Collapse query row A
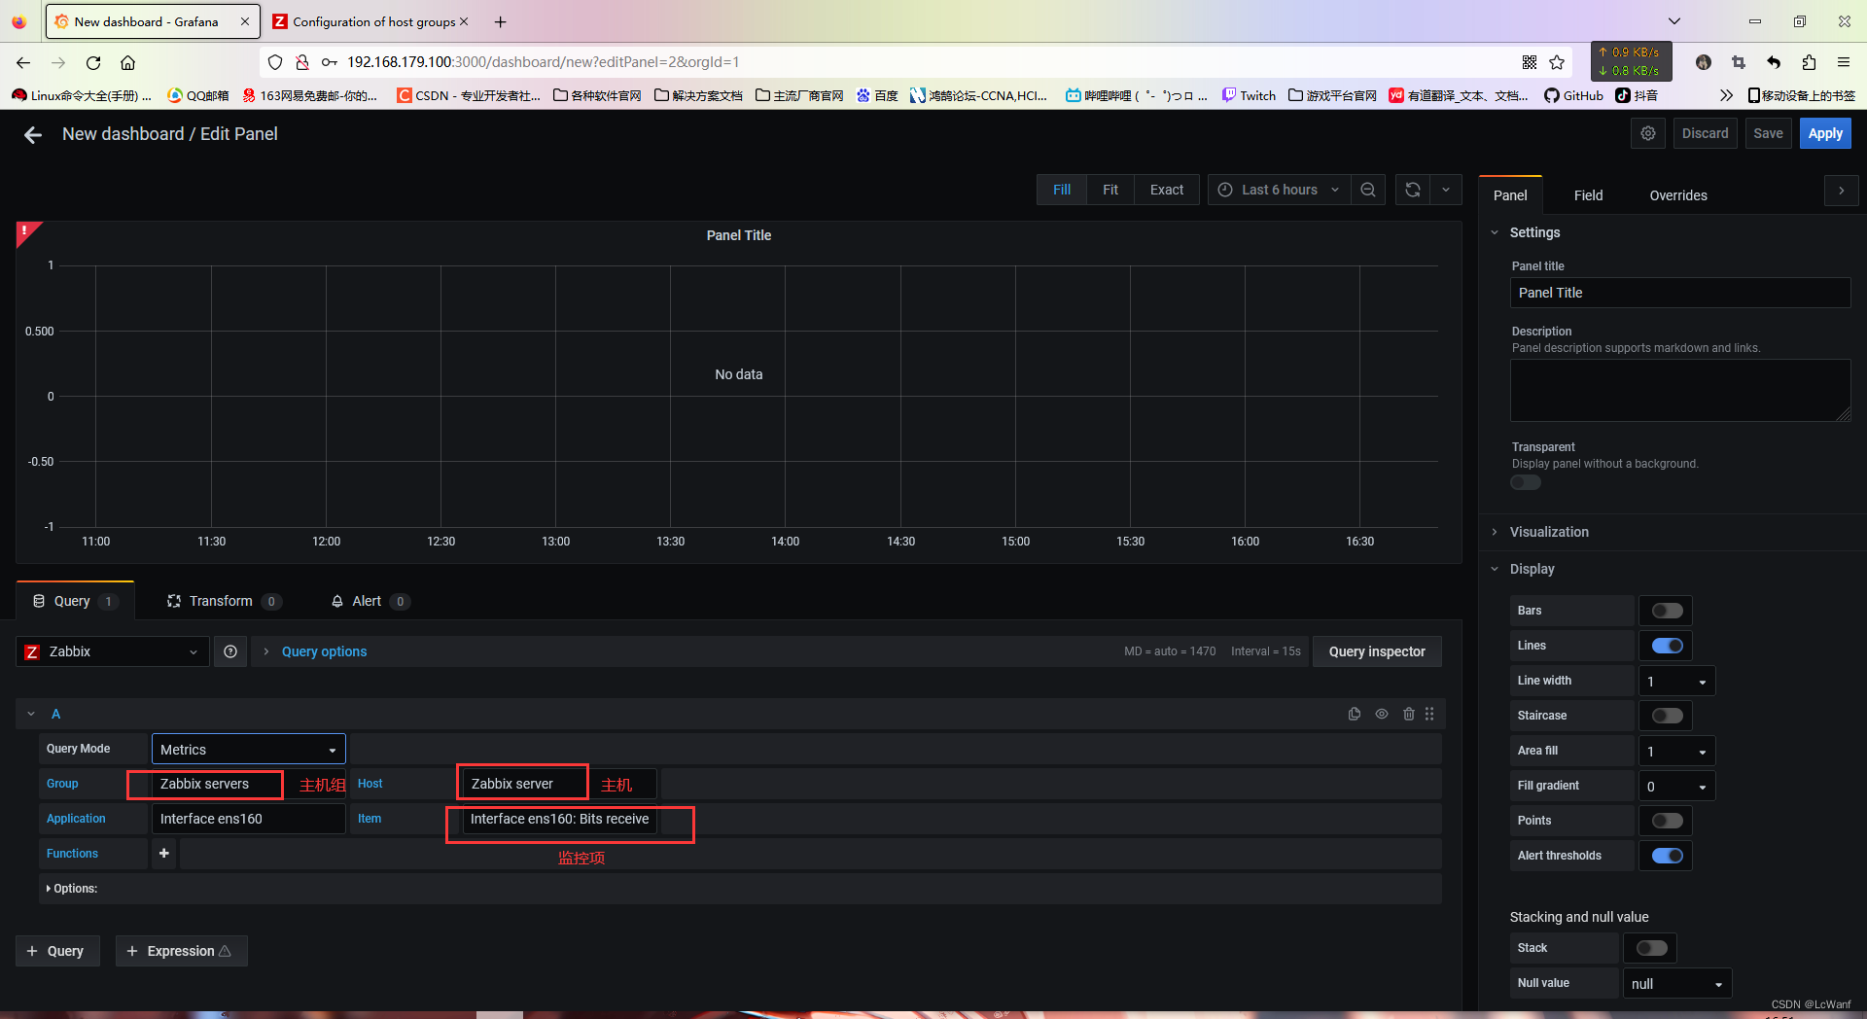 (31, 714)
